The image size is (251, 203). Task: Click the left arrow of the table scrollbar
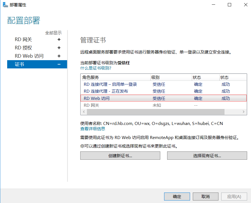pyautogui.click(x=84, y=112)
